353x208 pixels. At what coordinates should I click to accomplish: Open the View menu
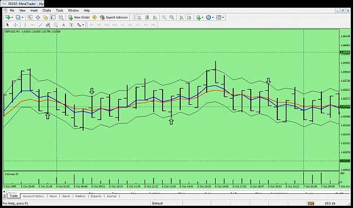click(22, 10)
